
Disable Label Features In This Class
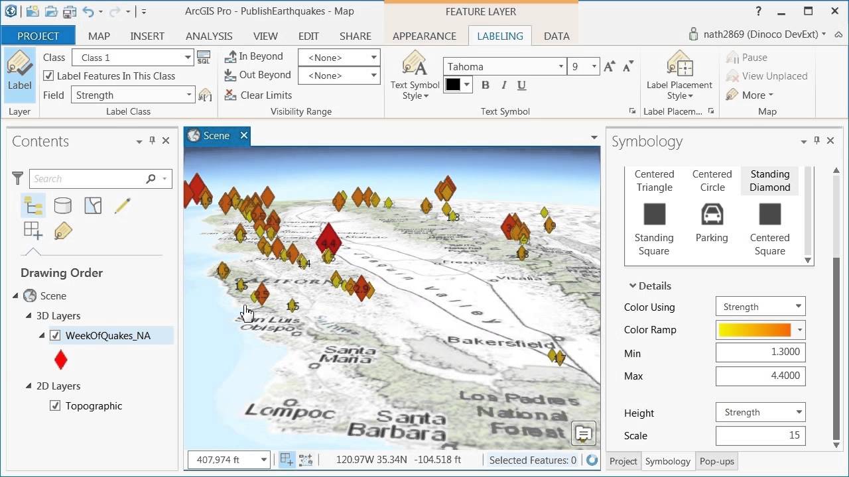(x=49, y=76)
